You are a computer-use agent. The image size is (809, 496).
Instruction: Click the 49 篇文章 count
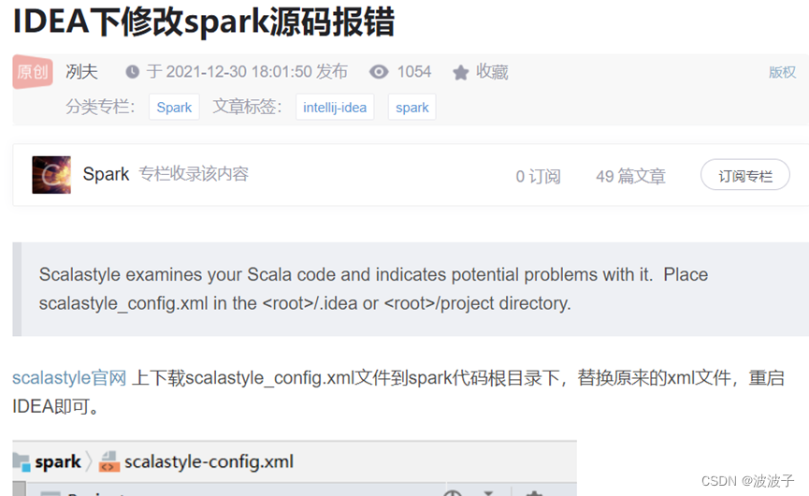point(630,176)
